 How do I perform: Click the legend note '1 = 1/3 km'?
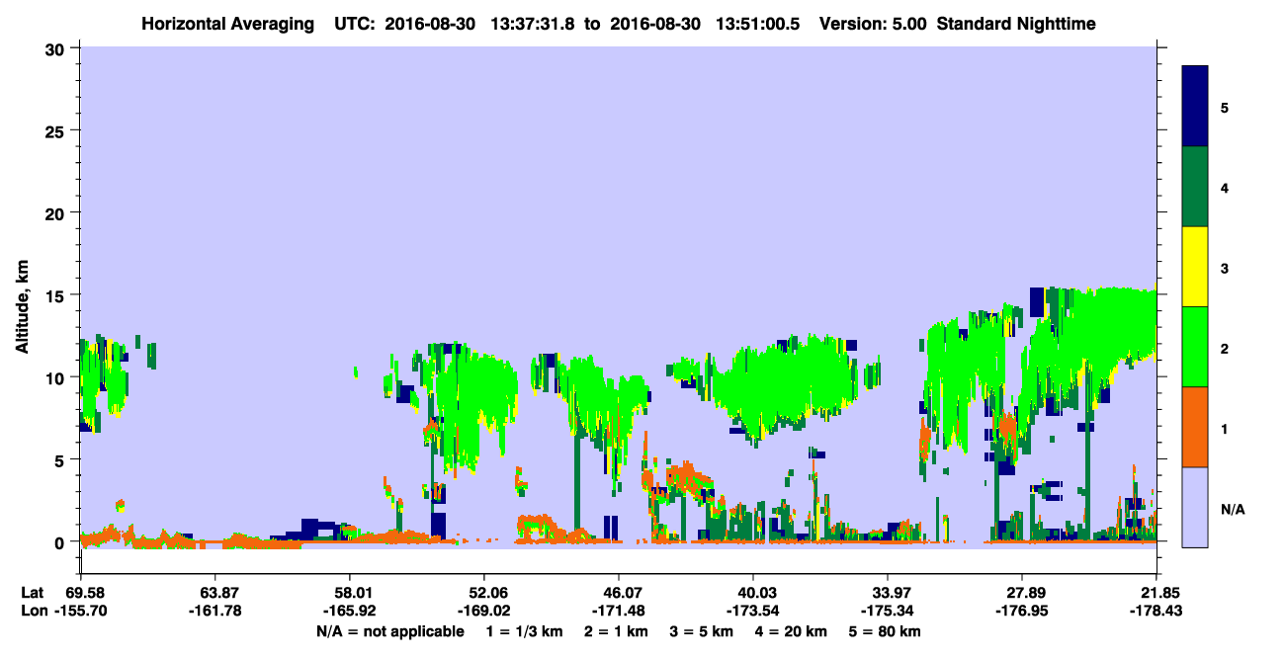tap(524, 631)
